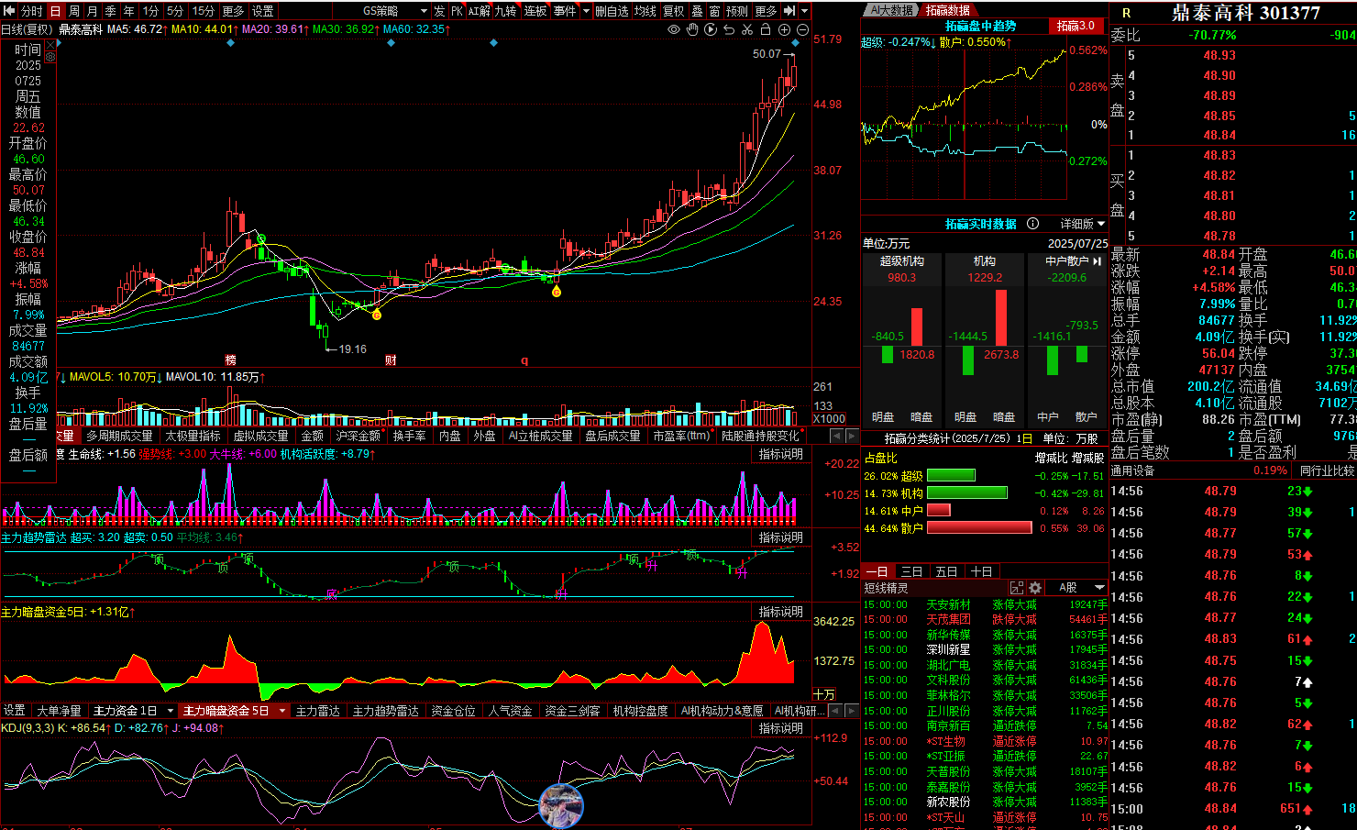The height and width of the screenshot is (830, 1357).
Task: Click 删自选 to remove from watchlist
Action: [612, 11]
